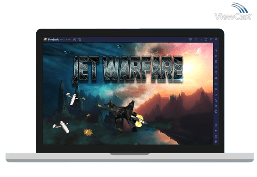
Task: Open the help icon in the title bar
Action: (190, 39)
